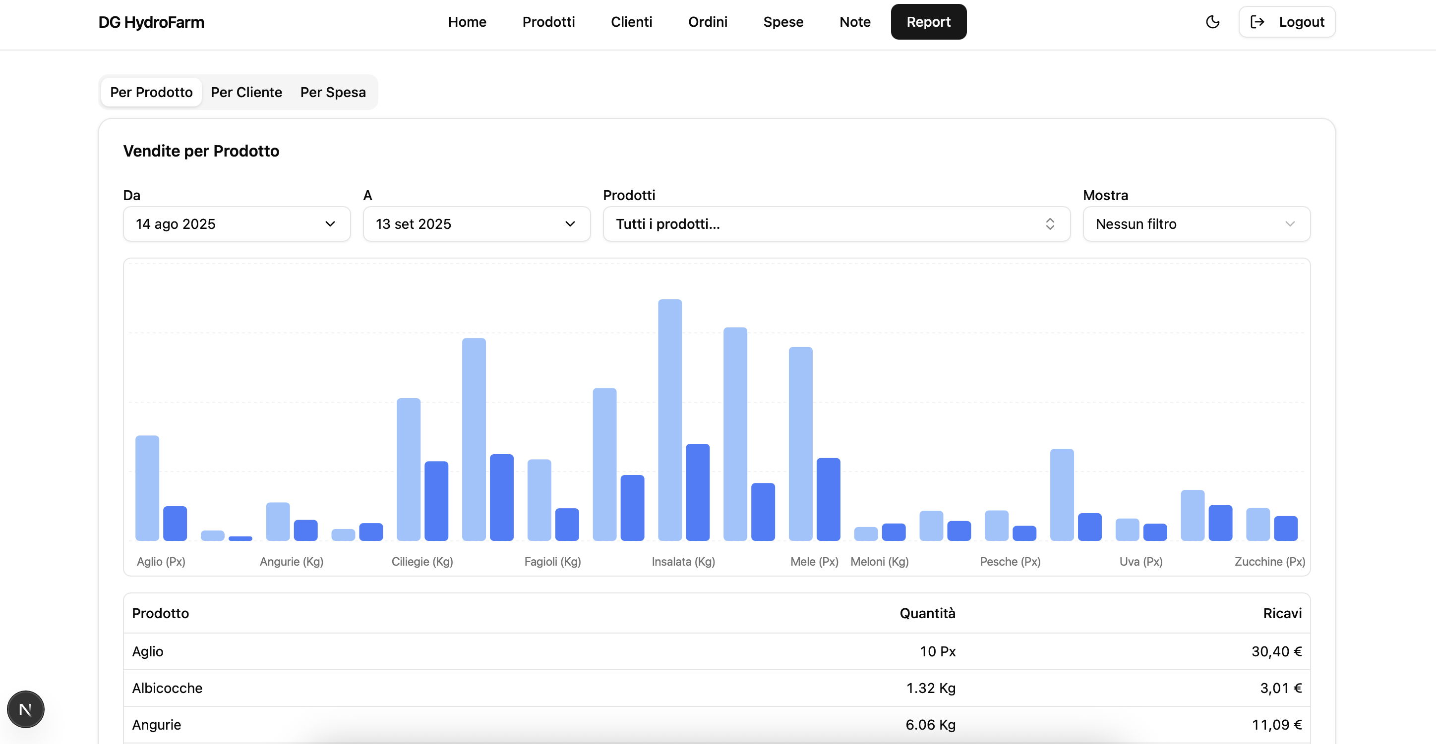Click the logout arrow icon
The width and height of the screenshot is (1436, 744).
coord(1257,22)
